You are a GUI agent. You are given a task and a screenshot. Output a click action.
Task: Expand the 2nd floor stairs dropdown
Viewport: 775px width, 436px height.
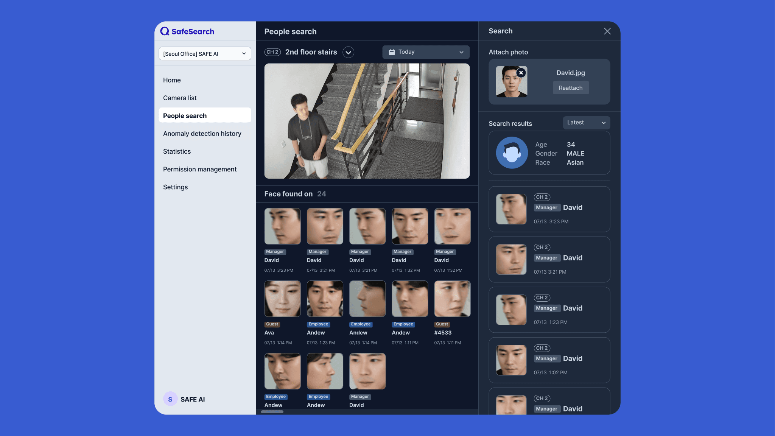(348, 52)
